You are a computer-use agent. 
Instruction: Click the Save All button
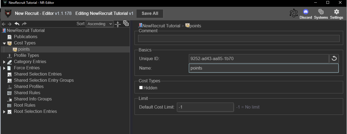(x=150, y=14)
